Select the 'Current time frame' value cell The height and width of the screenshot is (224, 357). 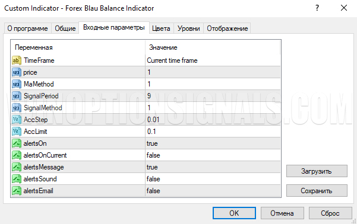coord(213,60)
